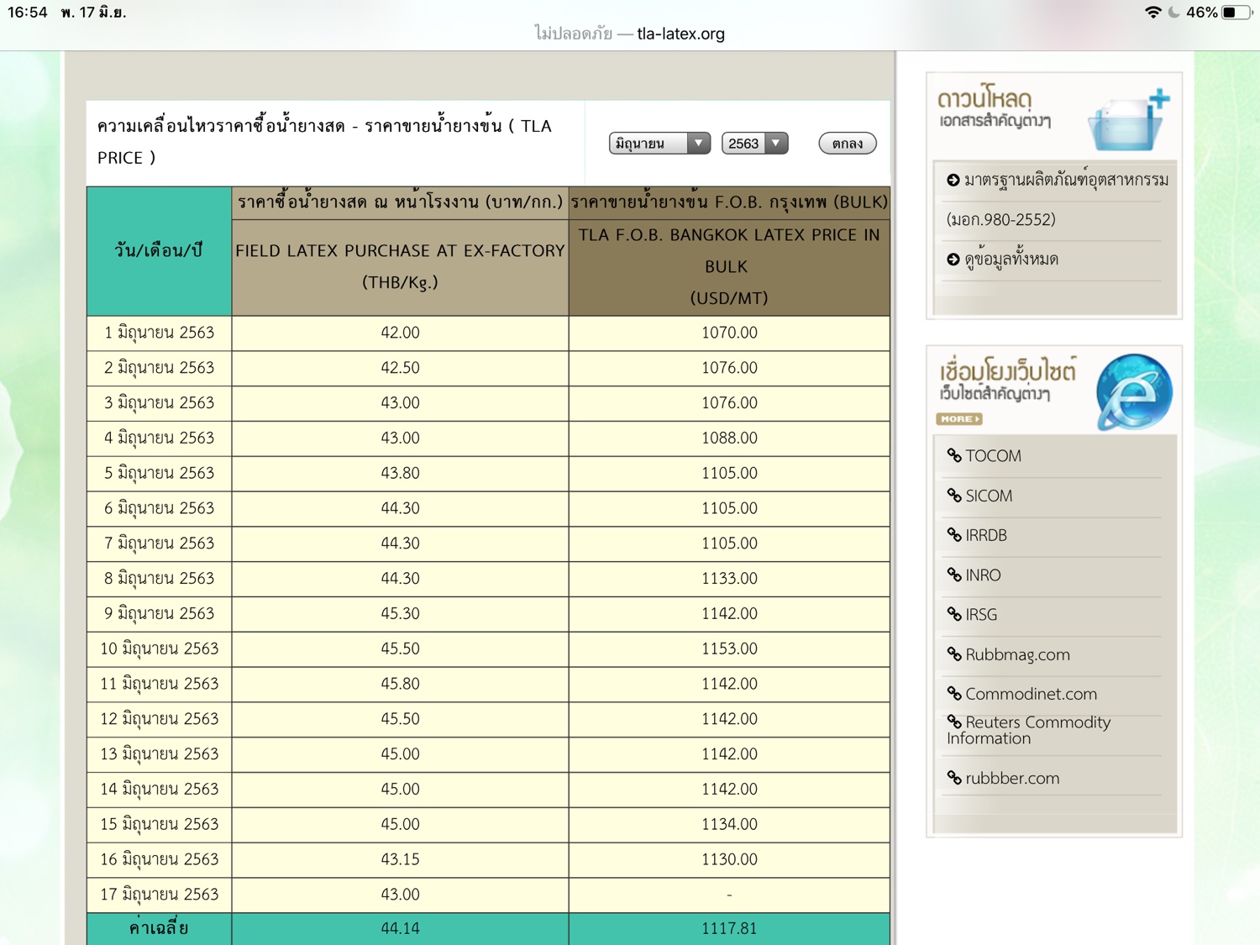The height and width of the screenshot is (945, 1260).
Task: Tap the Wi-Fi status icon
Action: coord(1153,13)
